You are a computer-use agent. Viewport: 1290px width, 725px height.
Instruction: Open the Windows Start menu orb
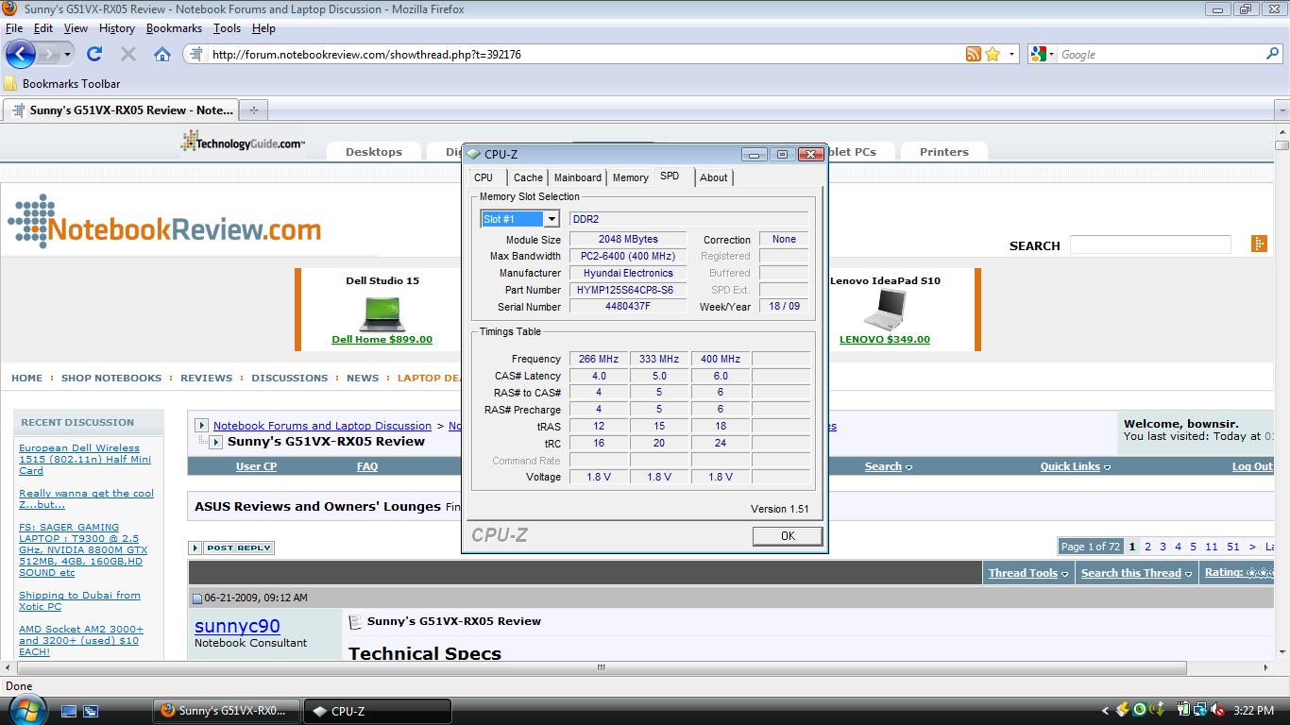click(25, 710)
